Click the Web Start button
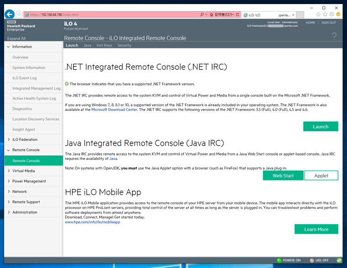The image size is (347, 268). pyautogui.click(x=283, y=175)
